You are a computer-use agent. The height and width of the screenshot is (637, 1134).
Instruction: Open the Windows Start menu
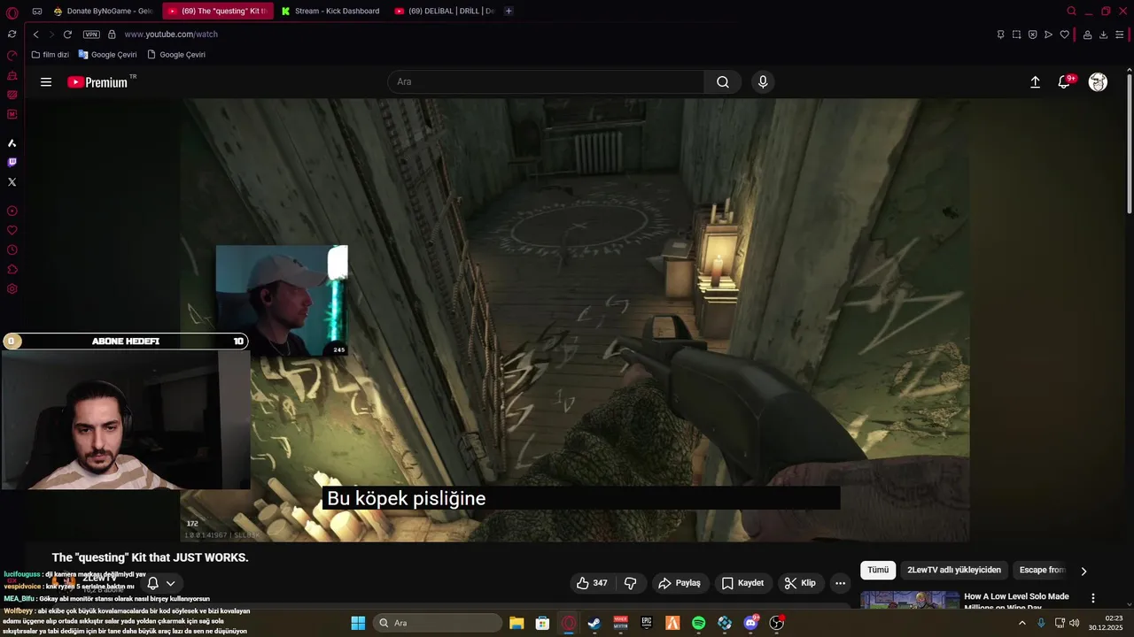pyautogui.click(x=358, y=624)
